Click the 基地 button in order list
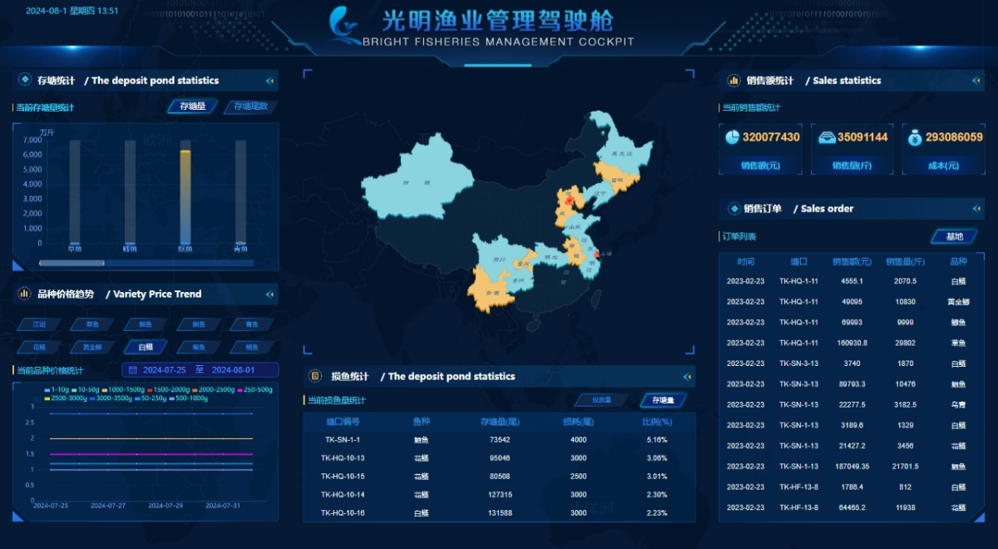Image resolution: width=998 pixels, height=549 pixels. (954, 236)
